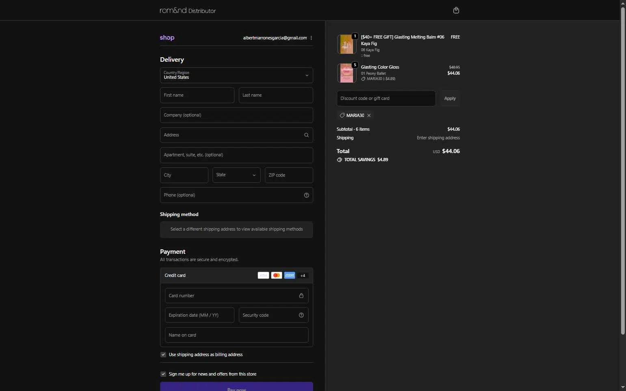Image resolution: width=626 pixels, height=391 pixels.
Task: Focus the Security code field
Action: click(273, 315)
